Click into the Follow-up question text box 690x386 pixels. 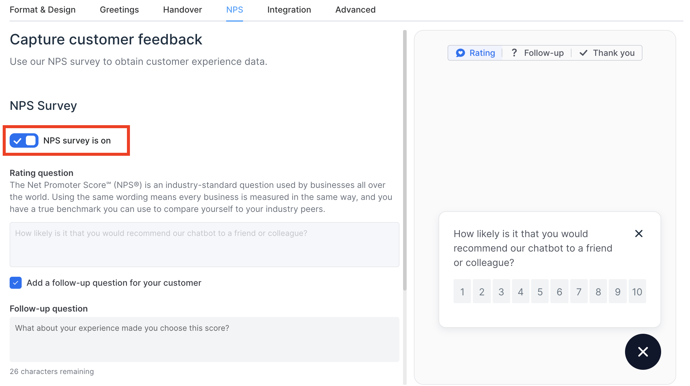click(x=204, y=339)
